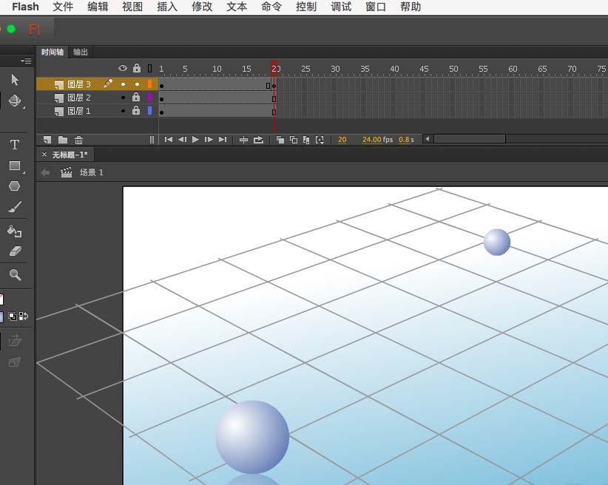This screenshot has height=485, width=608.
Task: Go to first frame
Action: (x=169, y=140)
